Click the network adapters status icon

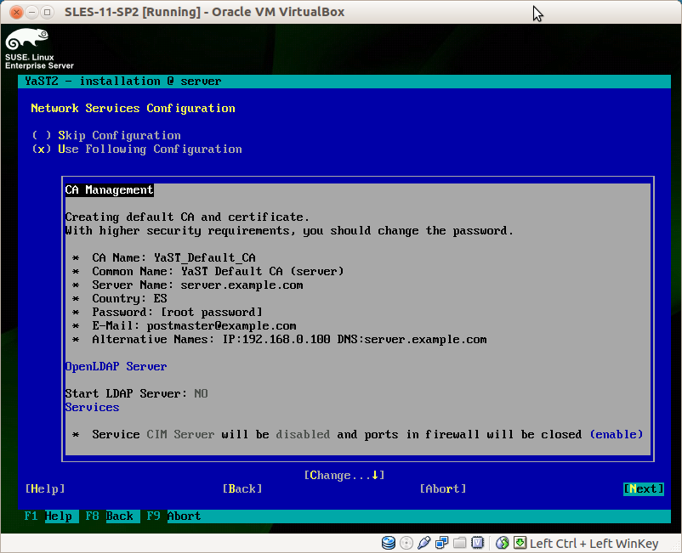pos(441,543)
